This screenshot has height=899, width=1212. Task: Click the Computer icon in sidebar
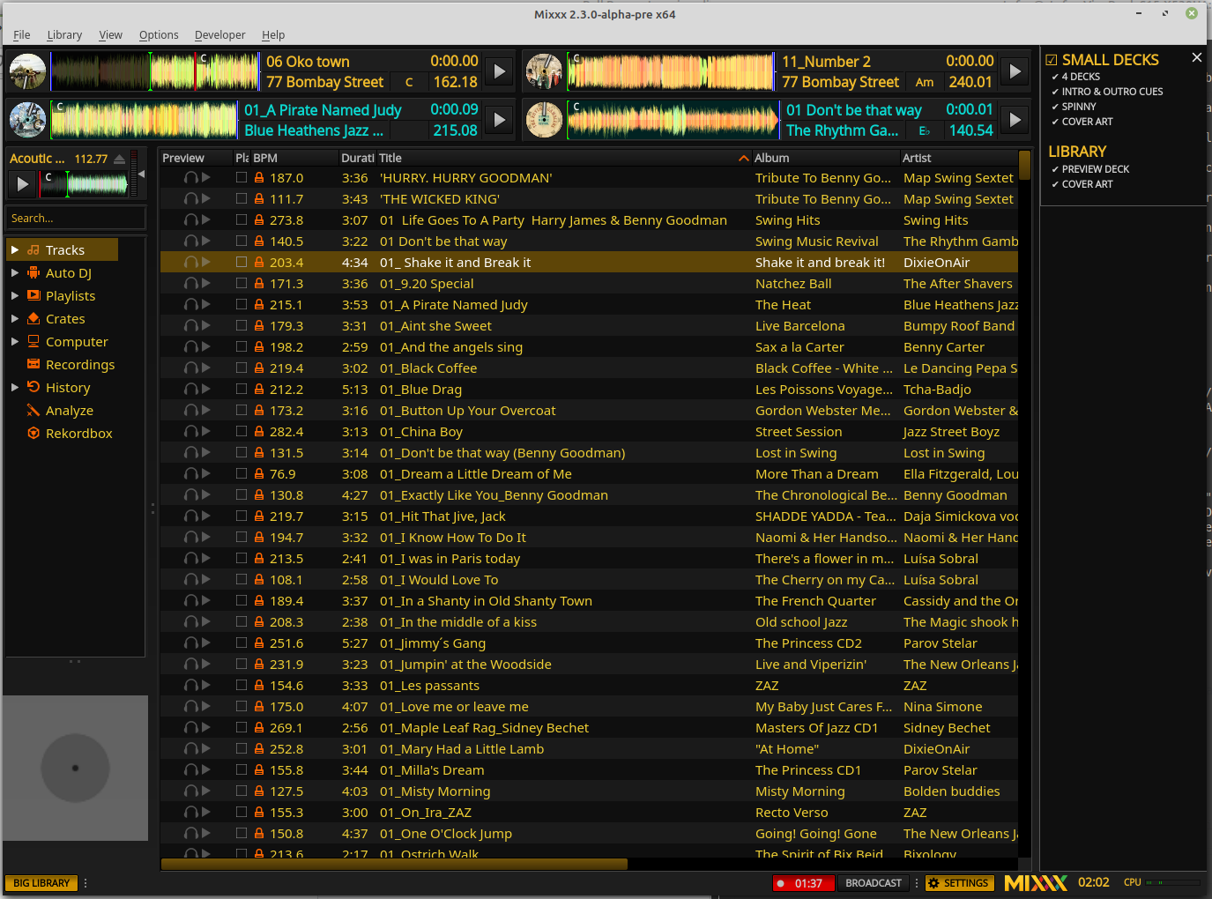coord(33,342)
